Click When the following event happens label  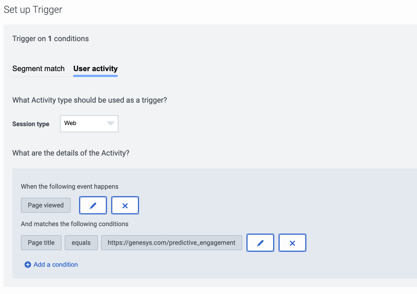click(69, 187)
